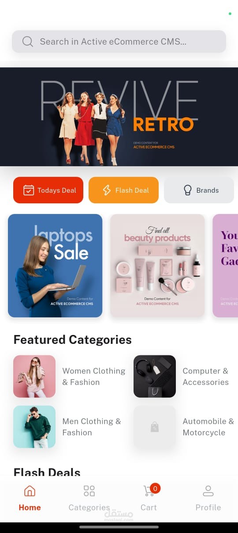Open the Laptops Sale promo card

[55, 266]
